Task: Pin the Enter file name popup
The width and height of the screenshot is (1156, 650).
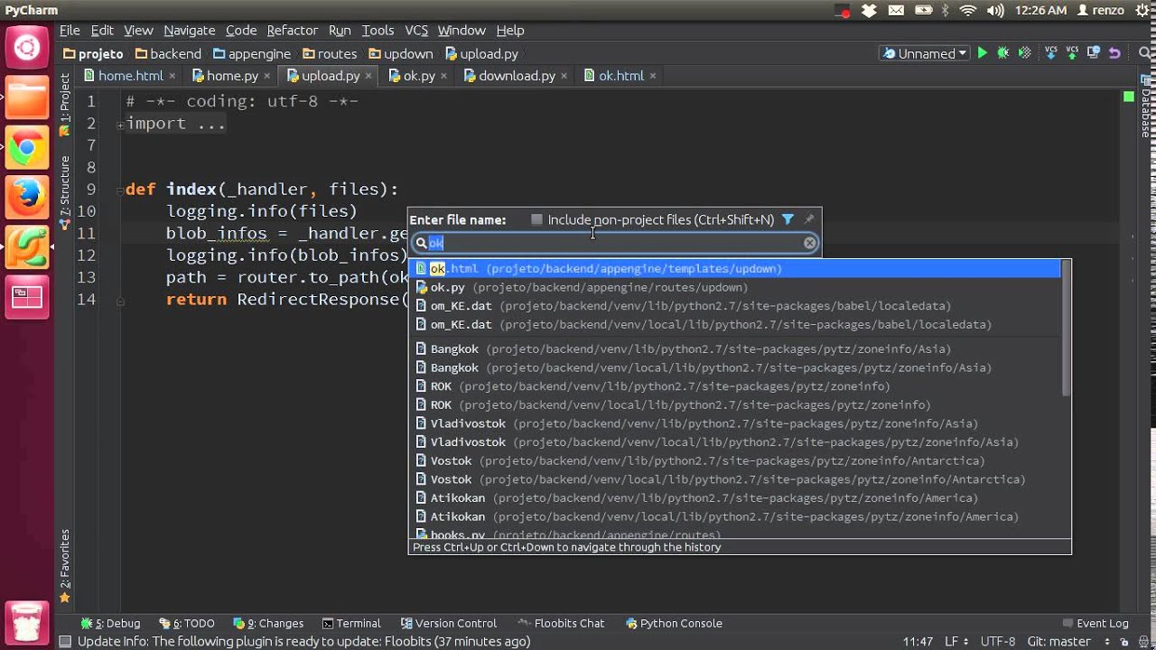Action: coord(809,219)
